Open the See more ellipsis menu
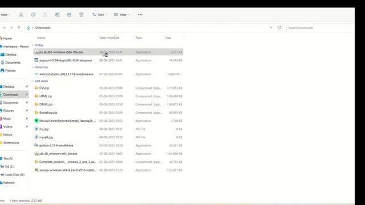This screenshot has height=205, width=365. tap(140, 15)
